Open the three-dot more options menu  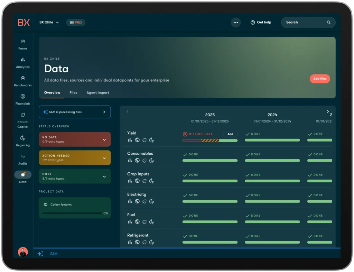(236, 22)
